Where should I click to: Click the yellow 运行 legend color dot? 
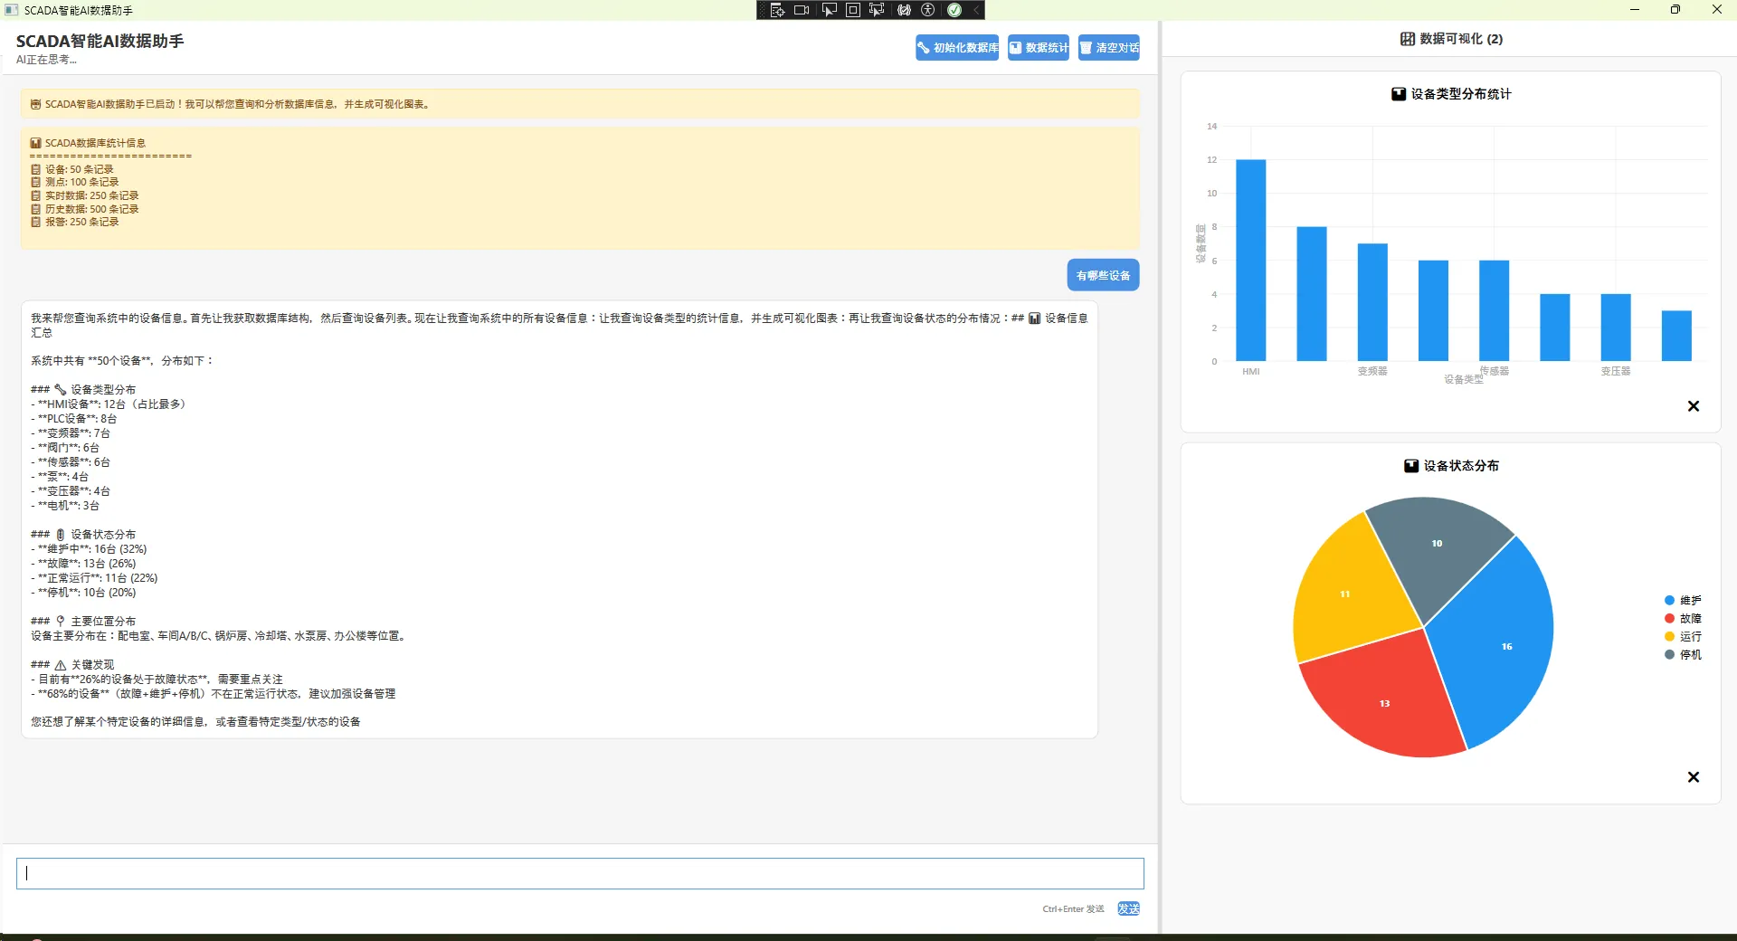[x=1669, y=637]
